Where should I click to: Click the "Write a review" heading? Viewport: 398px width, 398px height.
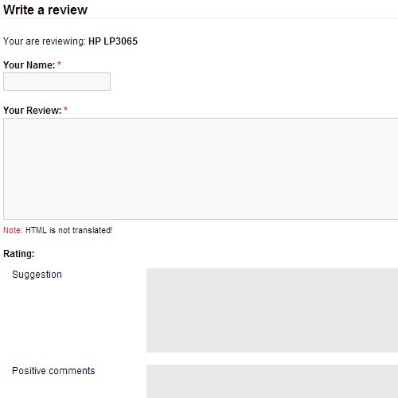[x=45, y=10]
